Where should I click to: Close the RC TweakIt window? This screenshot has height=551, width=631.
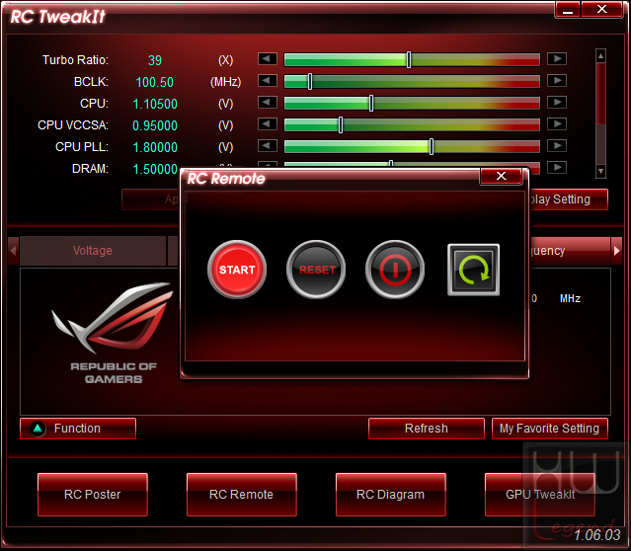(602, 10)
